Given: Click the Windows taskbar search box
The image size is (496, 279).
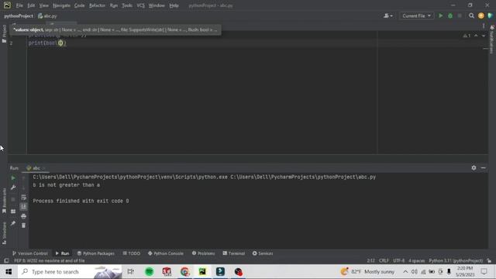Looking at the screenshot, I should click(x=70, y=272).
